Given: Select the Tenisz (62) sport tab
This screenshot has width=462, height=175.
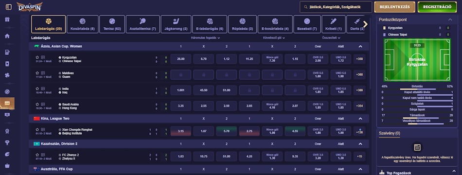Looking at the screenshot, I should tap(112, 24).
